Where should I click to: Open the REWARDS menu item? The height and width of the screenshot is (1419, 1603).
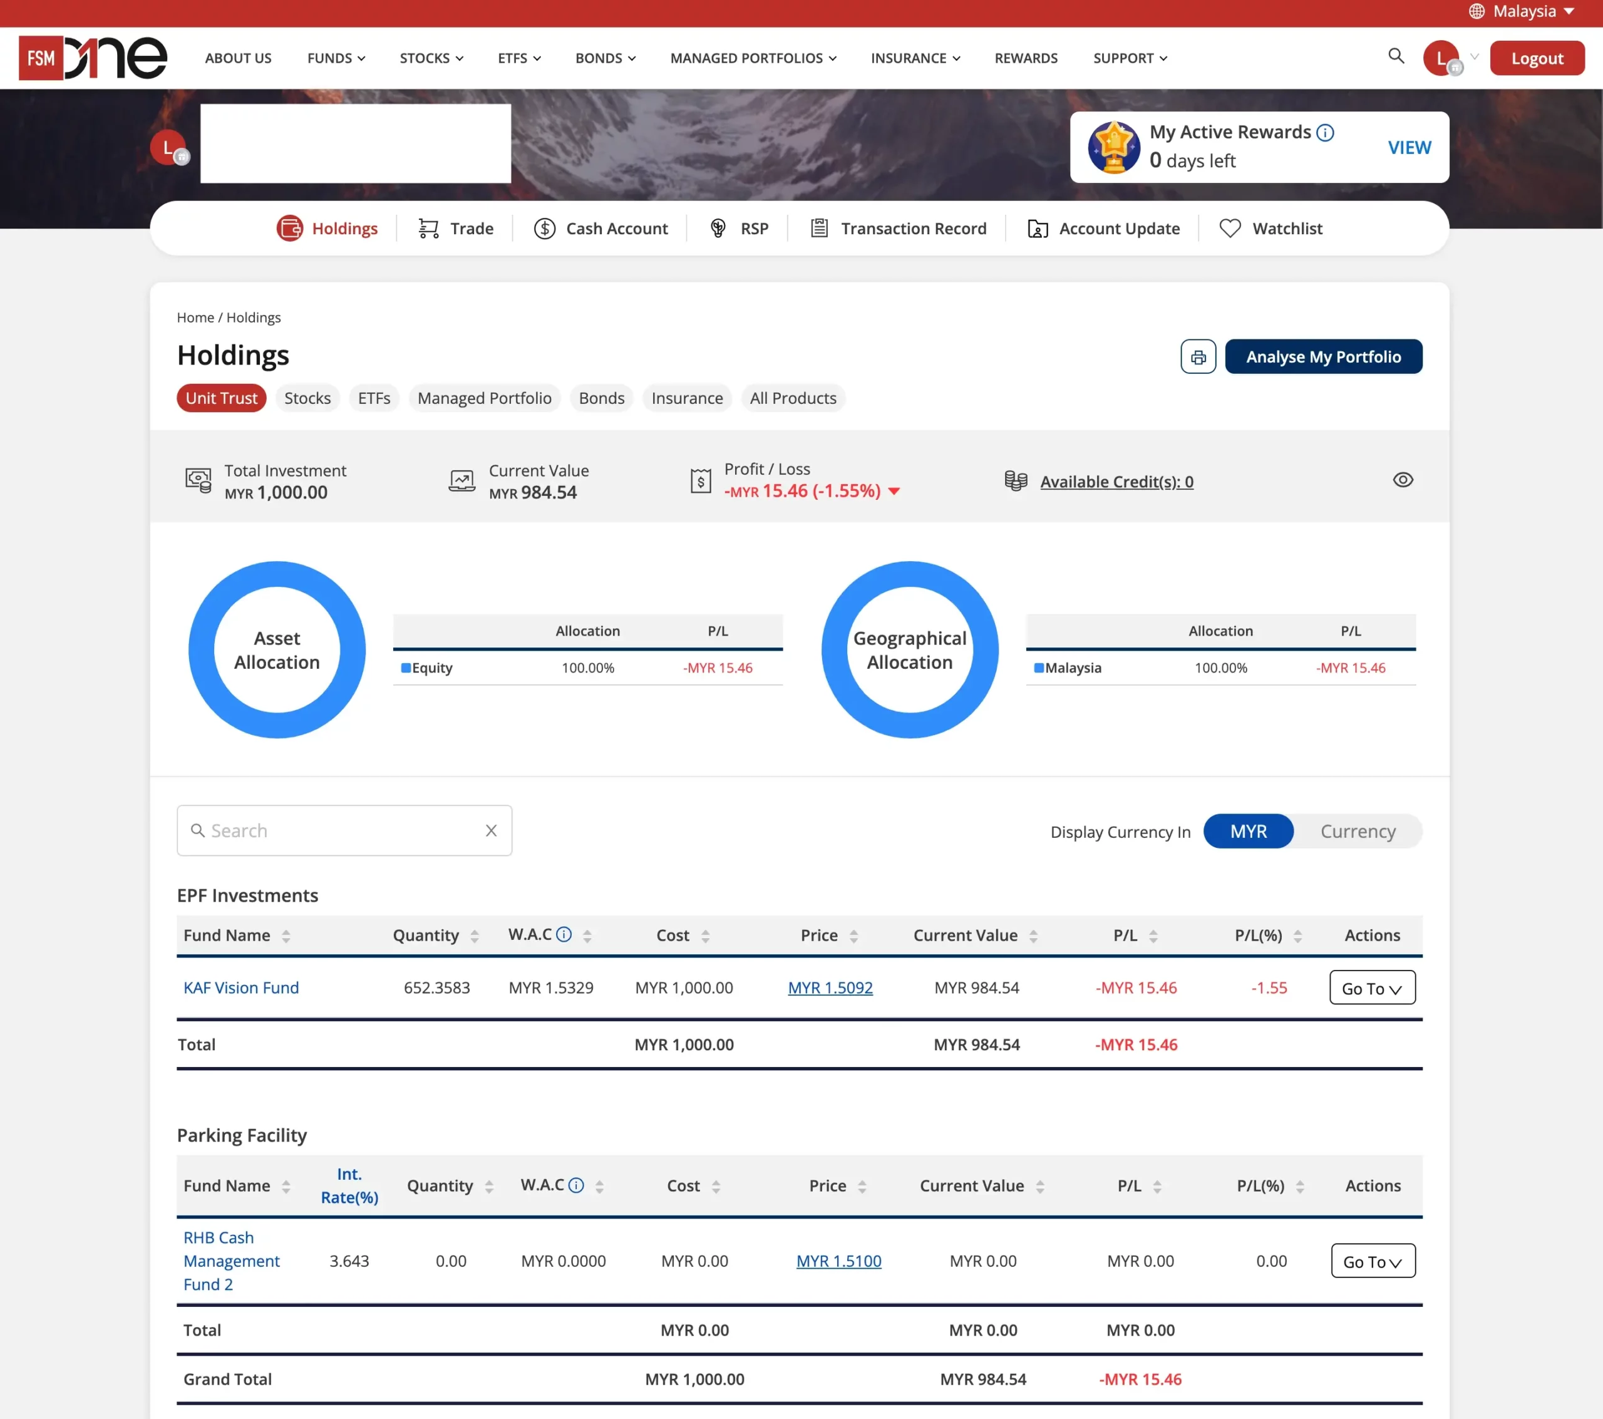coord(1026,57)
